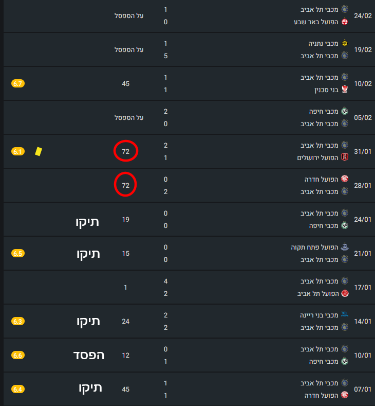Viewport: 375px width, 406px height.
Task: Click the Hapoel Petah Tikva team logo
Action: point(345,247)
